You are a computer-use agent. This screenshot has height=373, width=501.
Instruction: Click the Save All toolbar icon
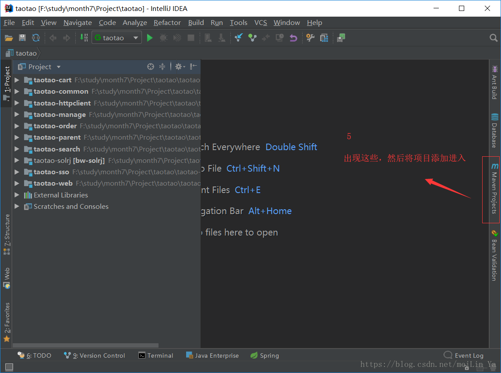(x=22, y=38)
